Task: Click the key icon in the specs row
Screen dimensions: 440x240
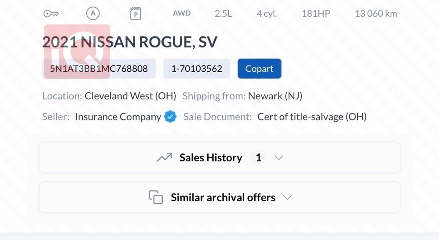Action: tap(51, 14)
